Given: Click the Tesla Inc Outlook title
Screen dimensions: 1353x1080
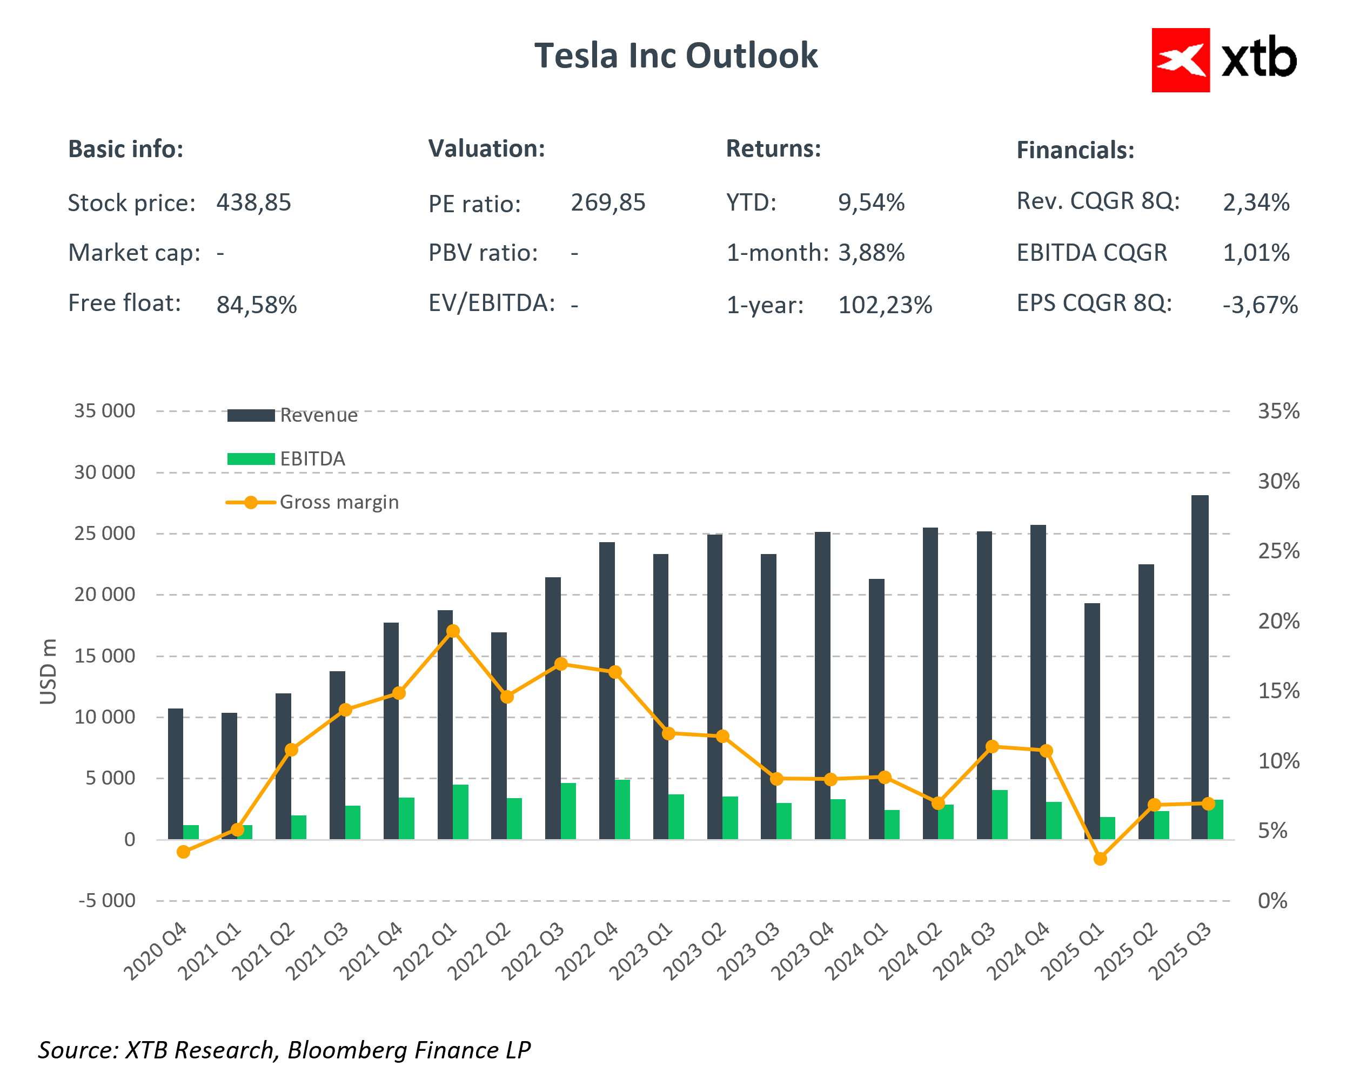Looking at the screenshot, I should 676,56.
